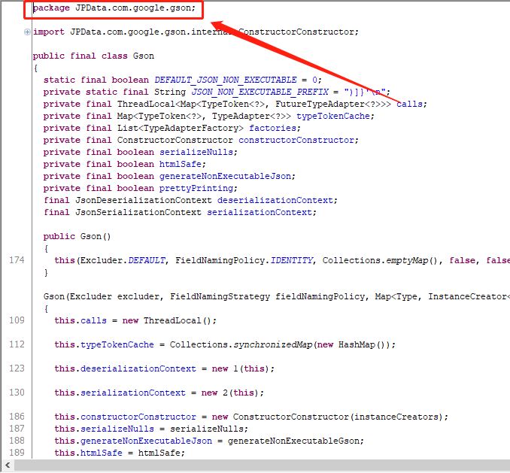Click the ConstructorConstructor field type name
510x473 pixels.
(175, 140)
